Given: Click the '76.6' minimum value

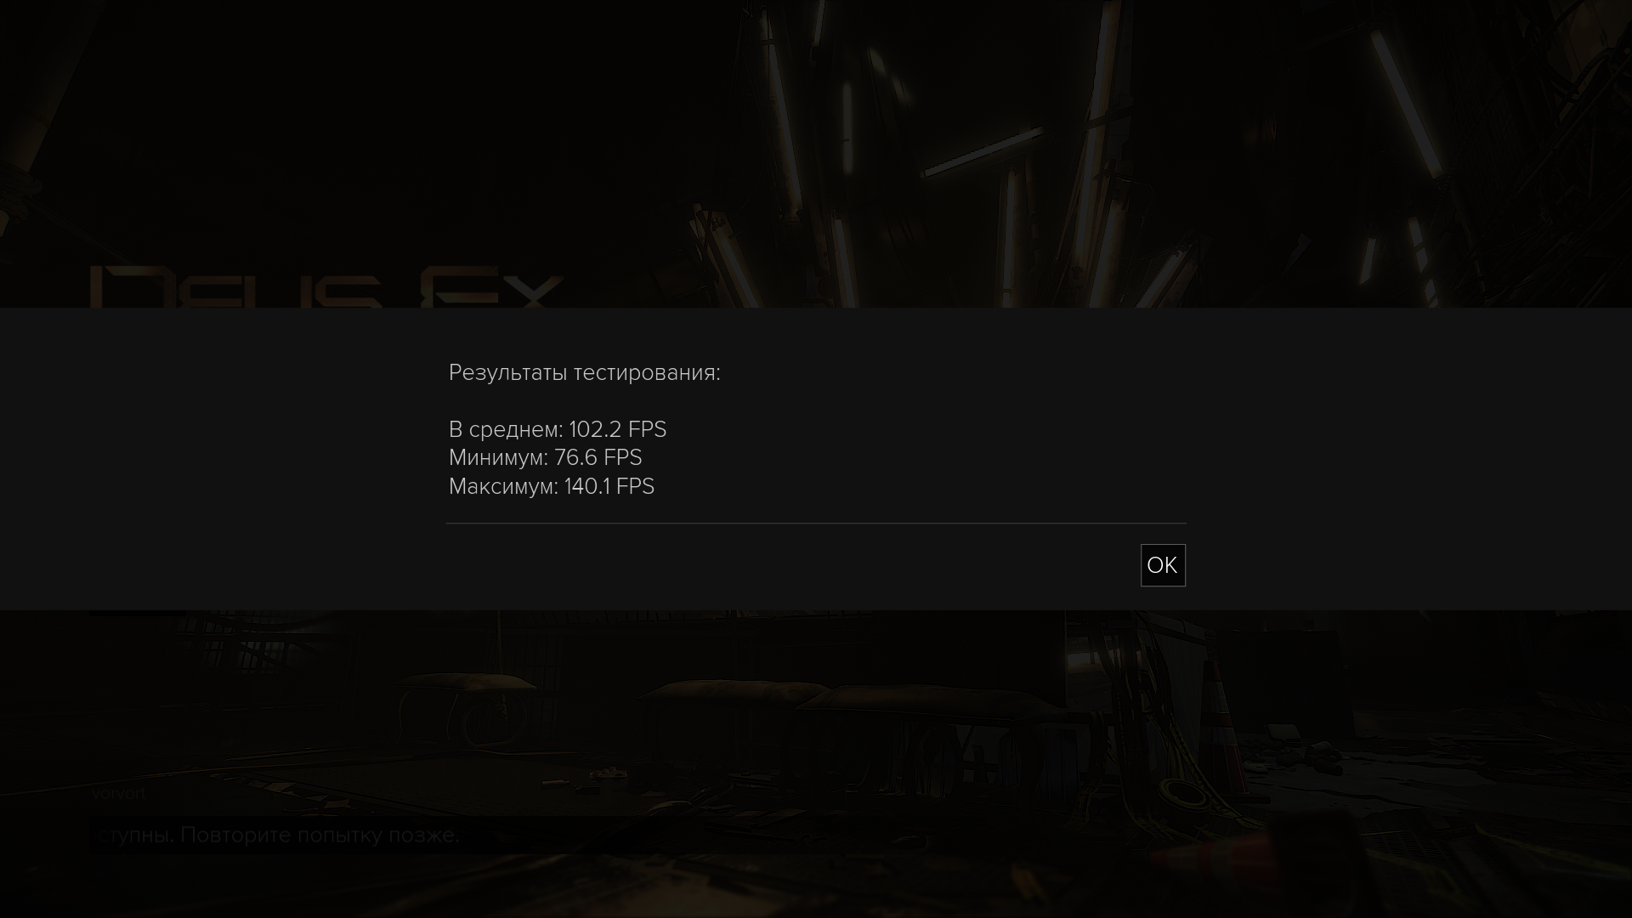Looking at the screenshot, I should [575, 457].
